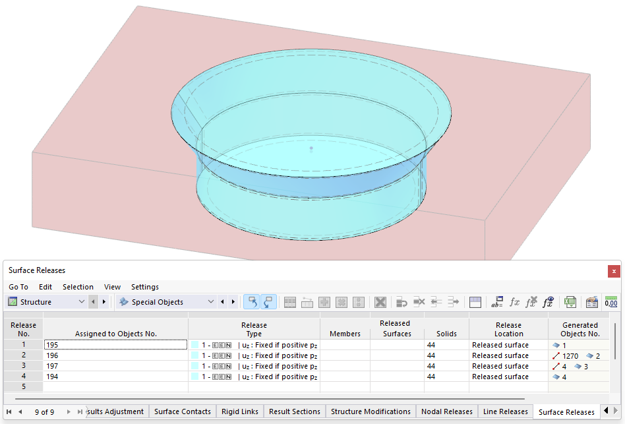
Task: Click the printer report icon
Action: (591, 302)
